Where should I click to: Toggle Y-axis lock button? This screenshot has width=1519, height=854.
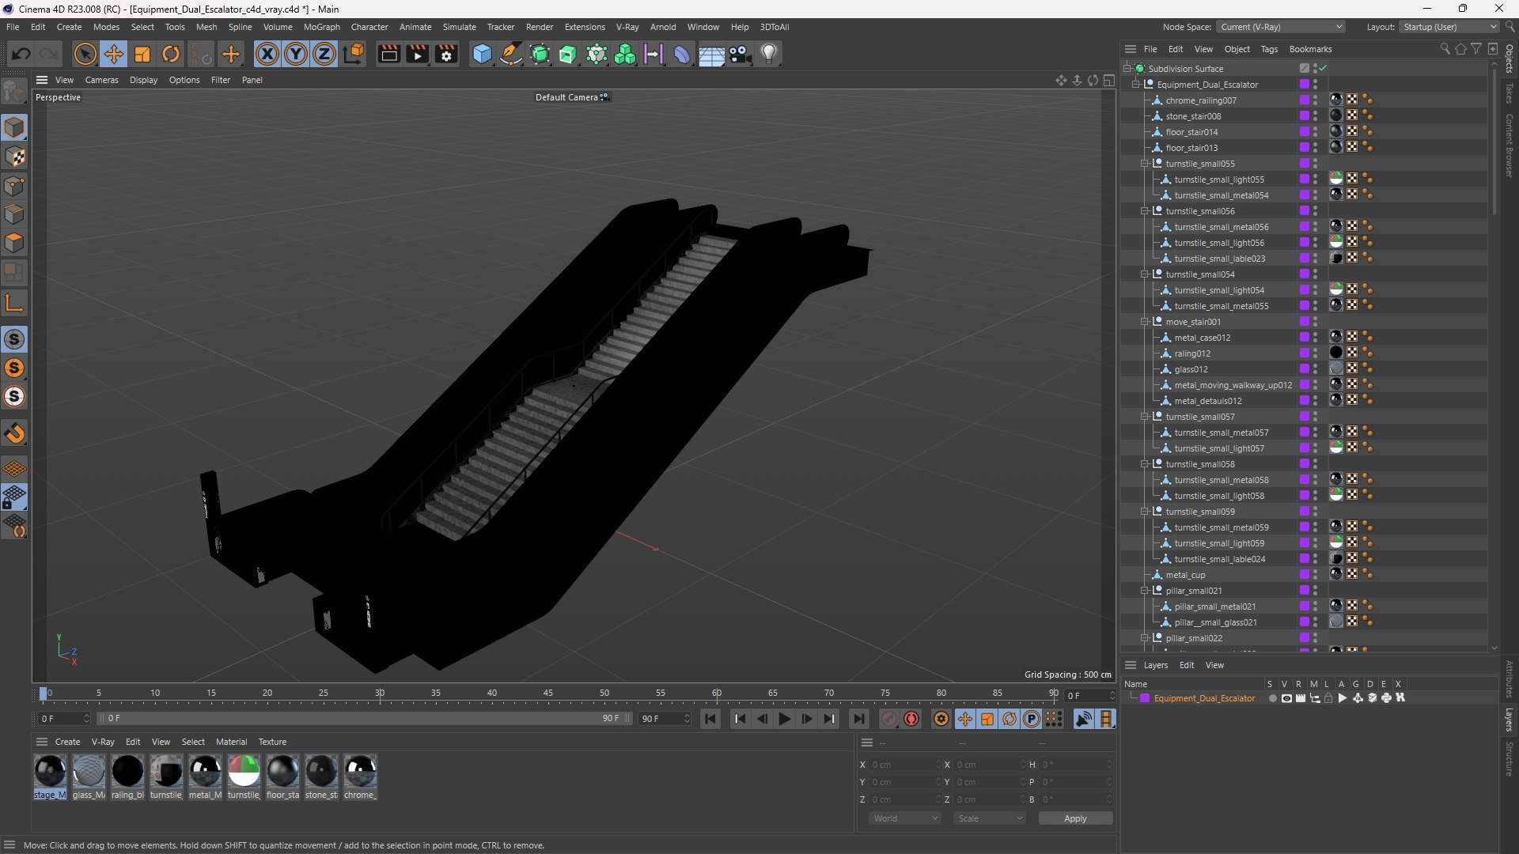[x=296, y=54]
